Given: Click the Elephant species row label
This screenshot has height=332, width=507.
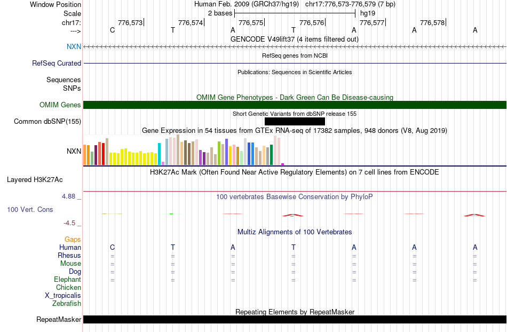Looking at the screenshot, I should click(x=67, y=279).
